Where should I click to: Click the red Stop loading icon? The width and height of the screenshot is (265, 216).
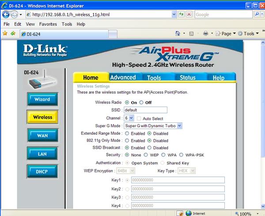point(189,15)
